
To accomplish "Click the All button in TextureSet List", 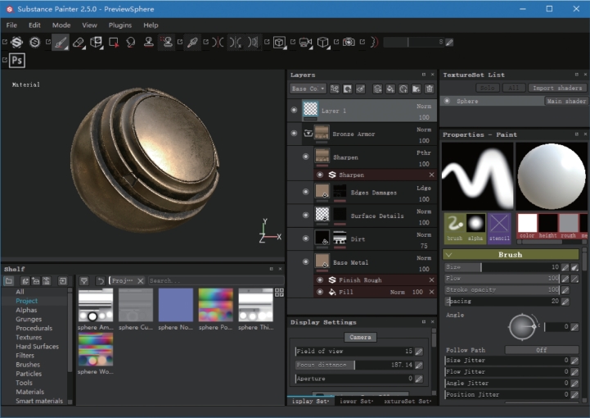I will pos(514,89).
